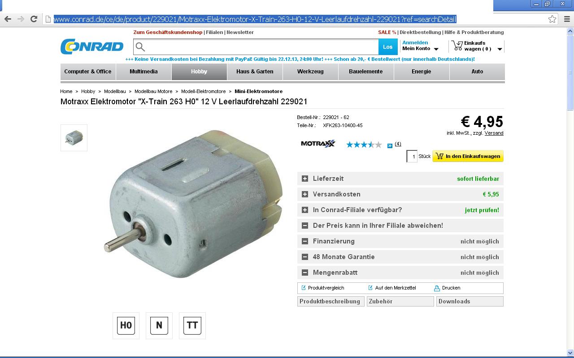Viewport: 574px width, 358px height.
Task: Open the Multimedia menu
Action: pyautogui.click(x=143, y=72)
